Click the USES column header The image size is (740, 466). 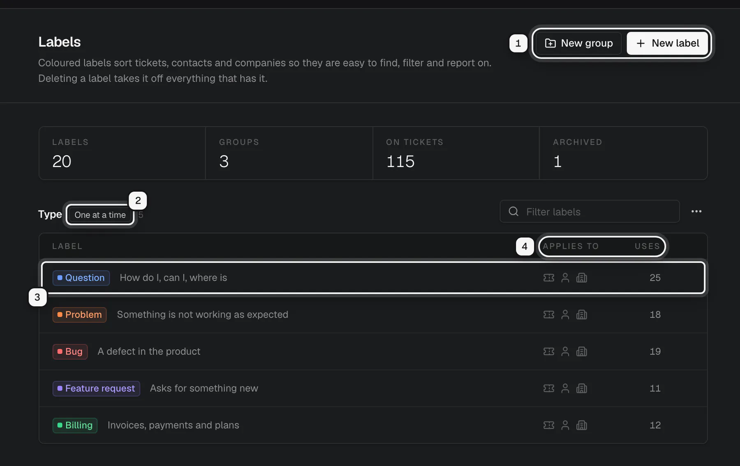tap(647, 246)
